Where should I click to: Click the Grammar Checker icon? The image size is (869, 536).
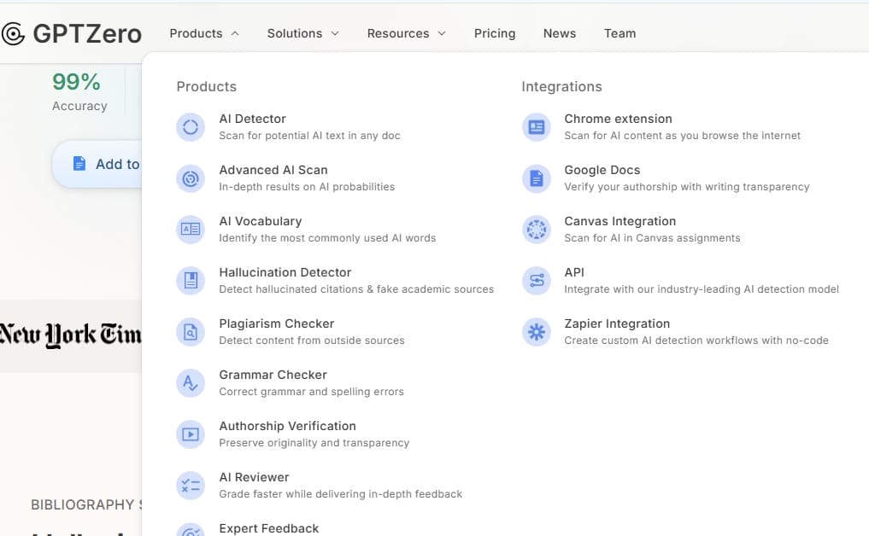tap(190, 383)
